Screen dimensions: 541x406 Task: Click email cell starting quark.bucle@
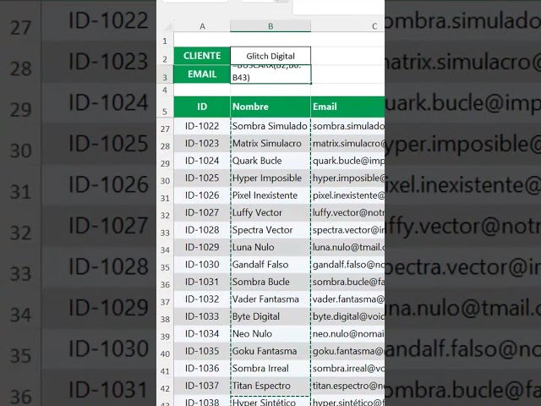tap(347, 161)
